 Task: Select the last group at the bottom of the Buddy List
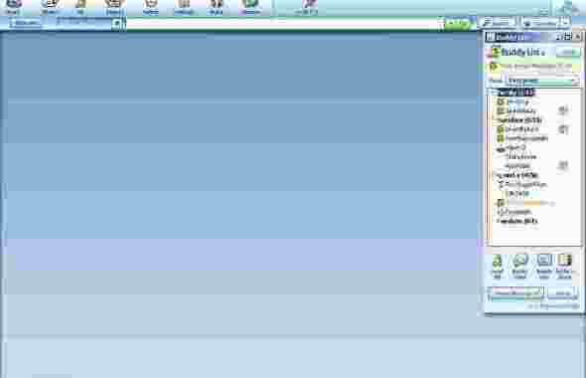(518, 221)
